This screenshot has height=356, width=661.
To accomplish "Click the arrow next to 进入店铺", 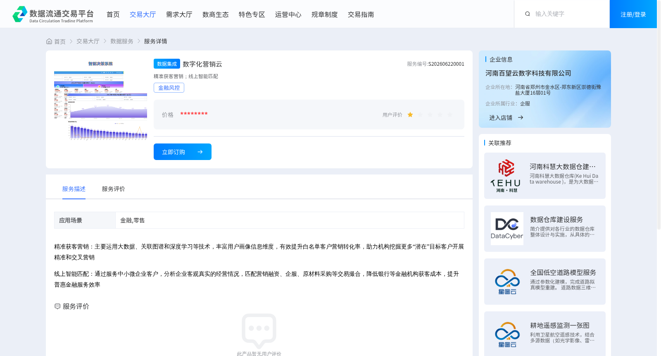I will point(521,118).
